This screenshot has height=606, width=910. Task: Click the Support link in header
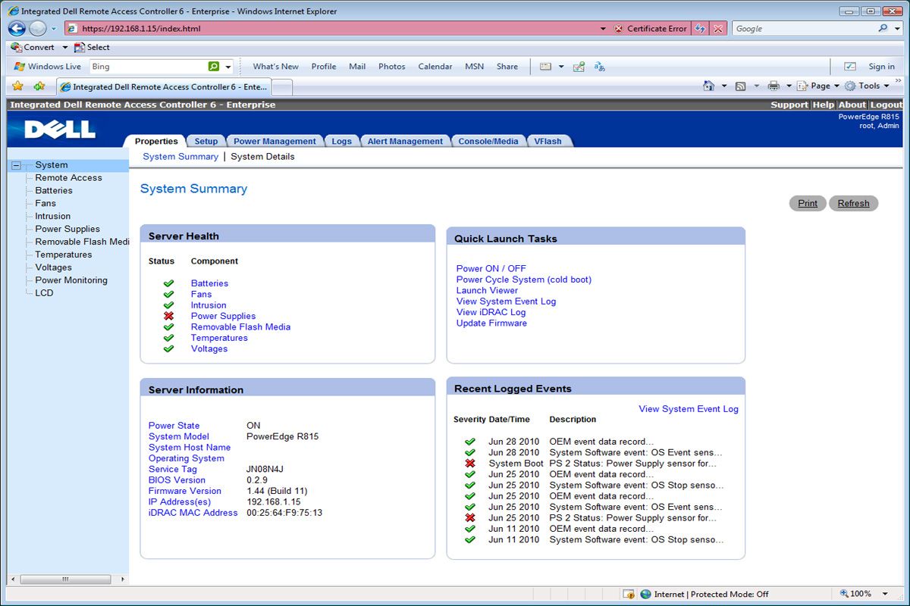point(789,105)
